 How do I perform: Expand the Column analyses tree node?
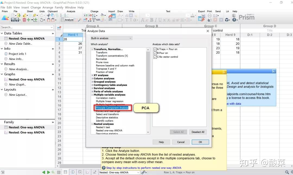click(92, 78)
